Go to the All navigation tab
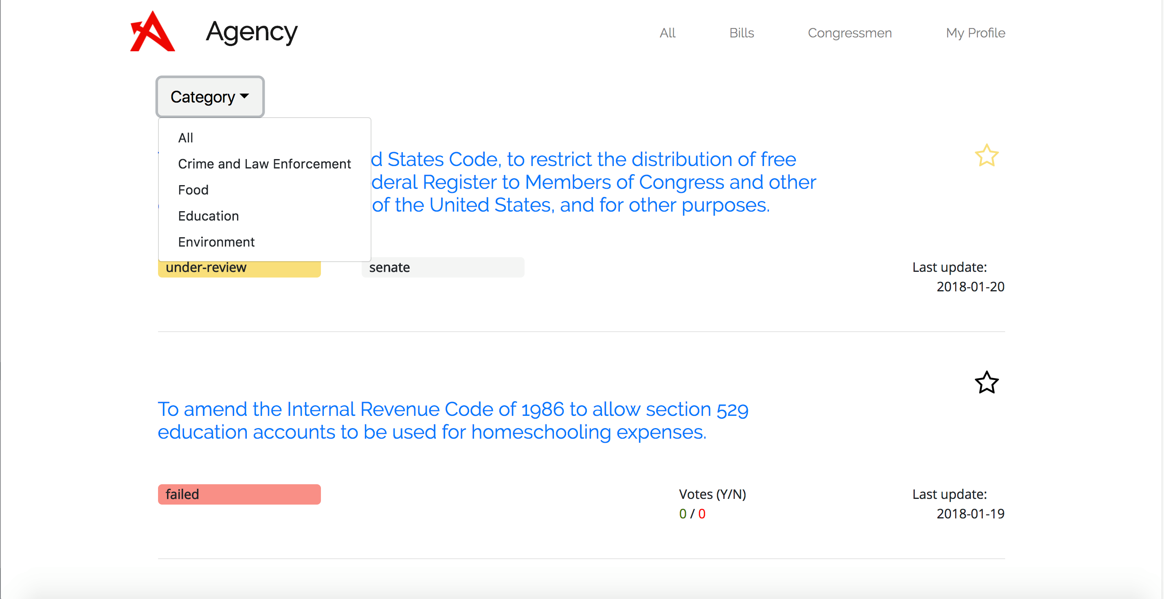The width and height of the screenshot is (1164, 599). (667, 33)
